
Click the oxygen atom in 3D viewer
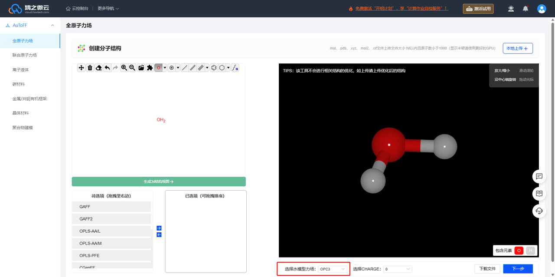pyautogui.click(x=388, y=145)
